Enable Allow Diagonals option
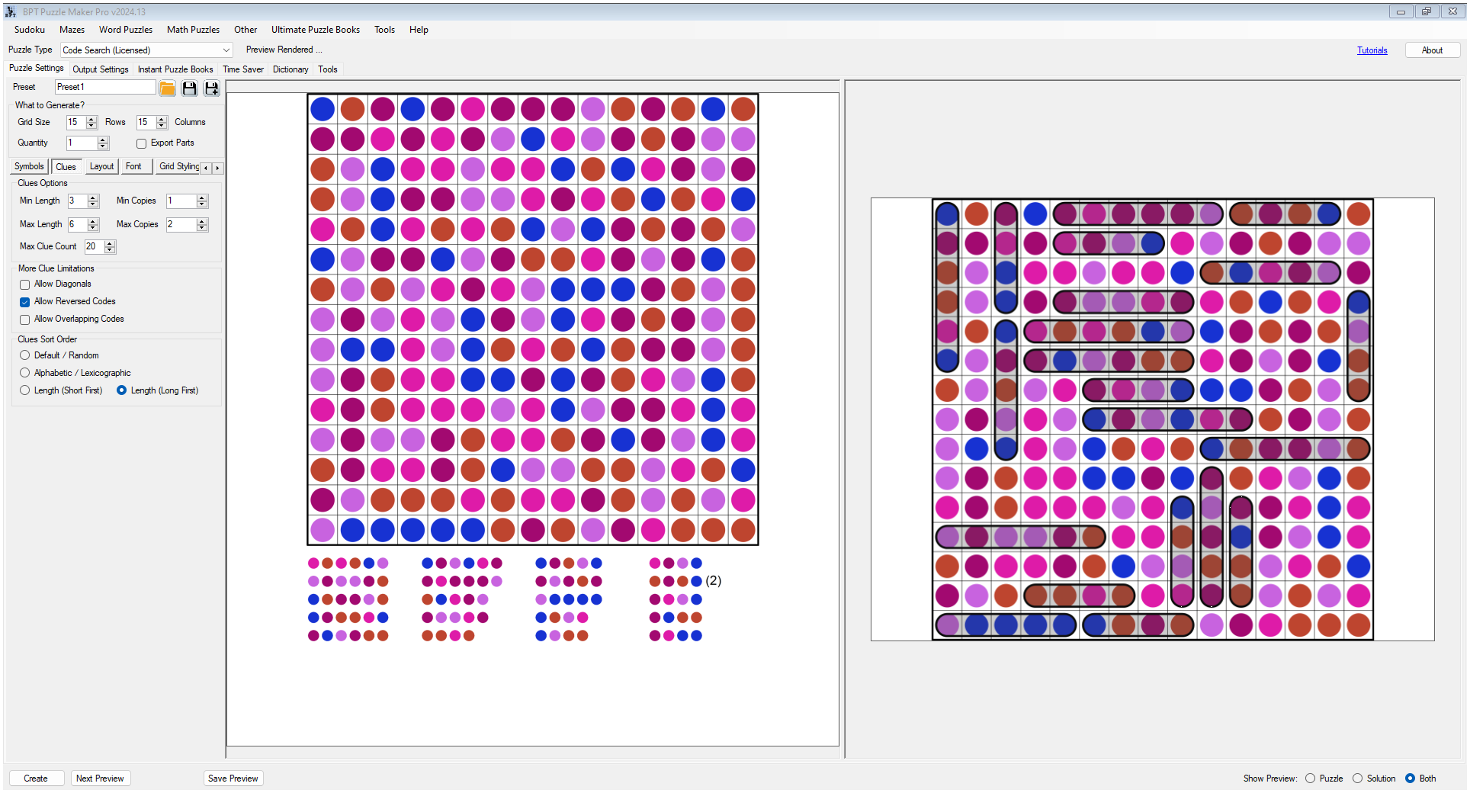 pyautogui.click(x=24, y=284)
